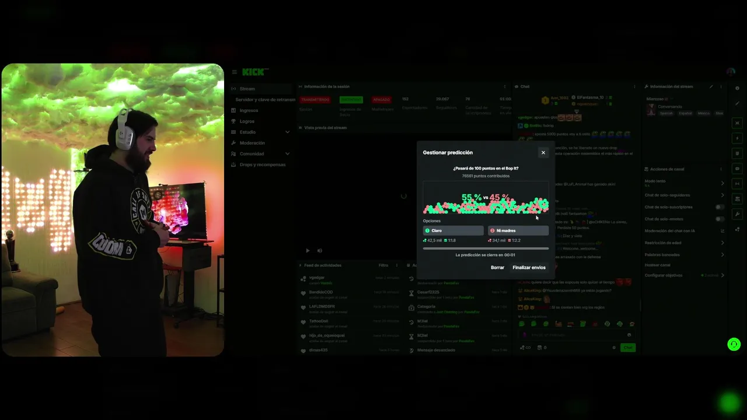
Task: Expand Estudio sidebar section
Action: pos(260,132)
